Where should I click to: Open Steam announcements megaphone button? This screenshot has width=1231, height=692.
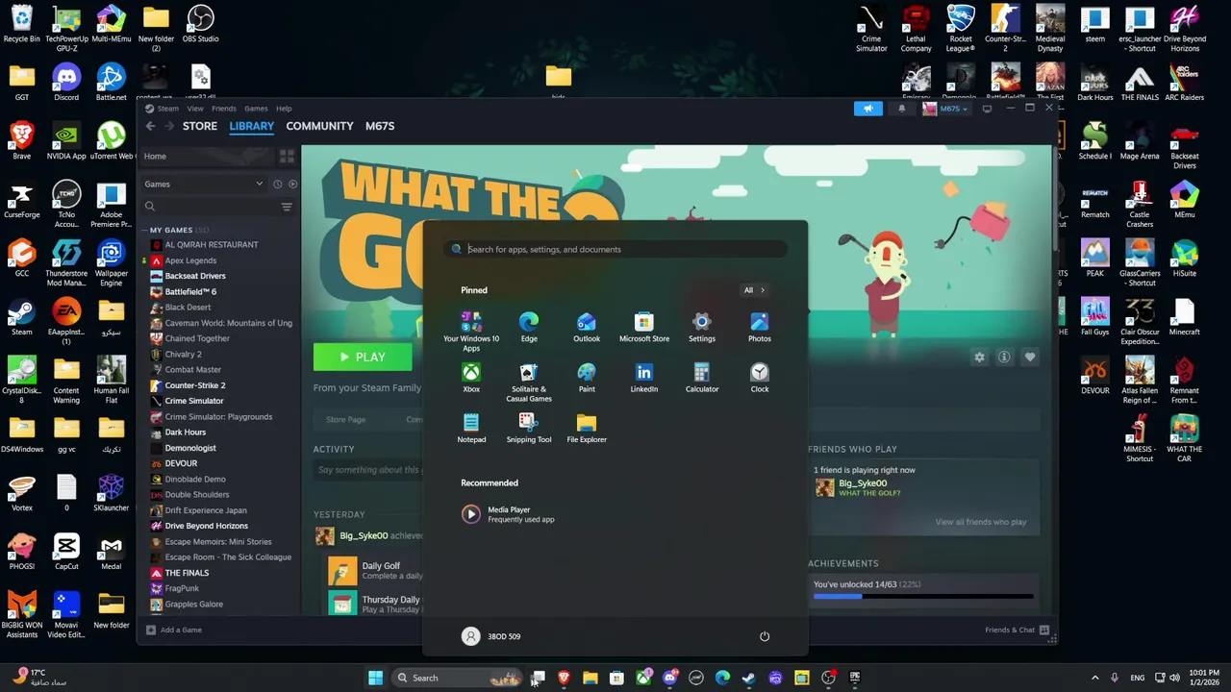867,109
